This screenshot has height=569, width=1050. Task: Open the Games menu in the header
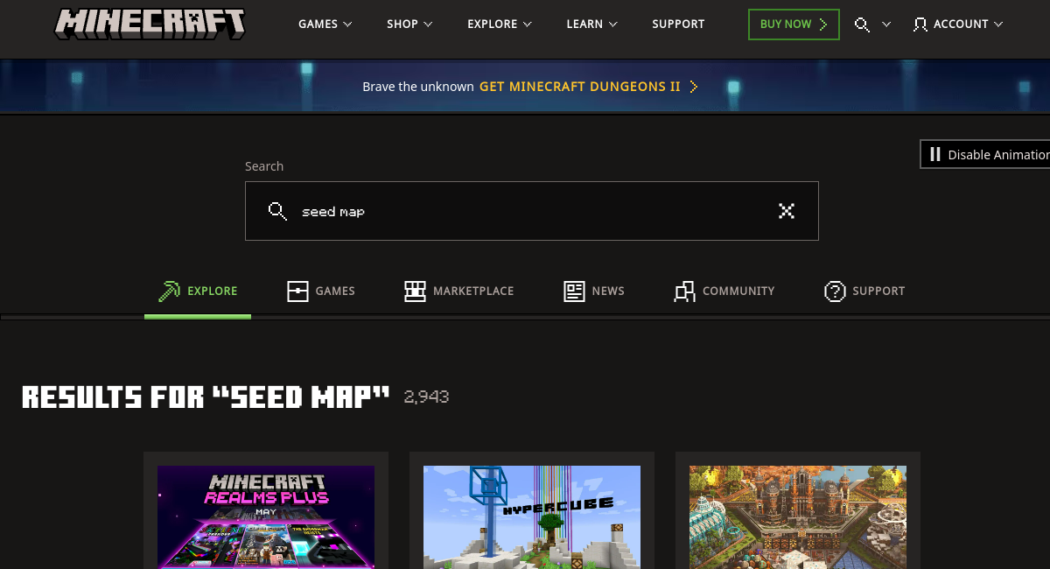point(325,25)
